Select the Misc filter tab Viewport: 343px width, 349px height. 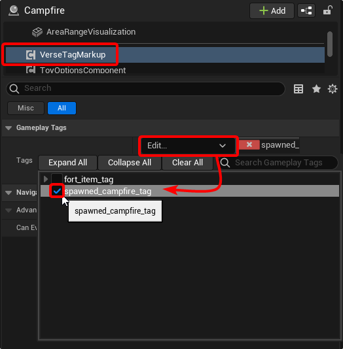click(26, 108)
